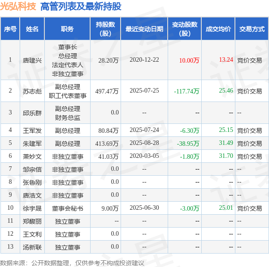Click the 职务 column header
Viewport: 269px width, 267px height.
67,29
